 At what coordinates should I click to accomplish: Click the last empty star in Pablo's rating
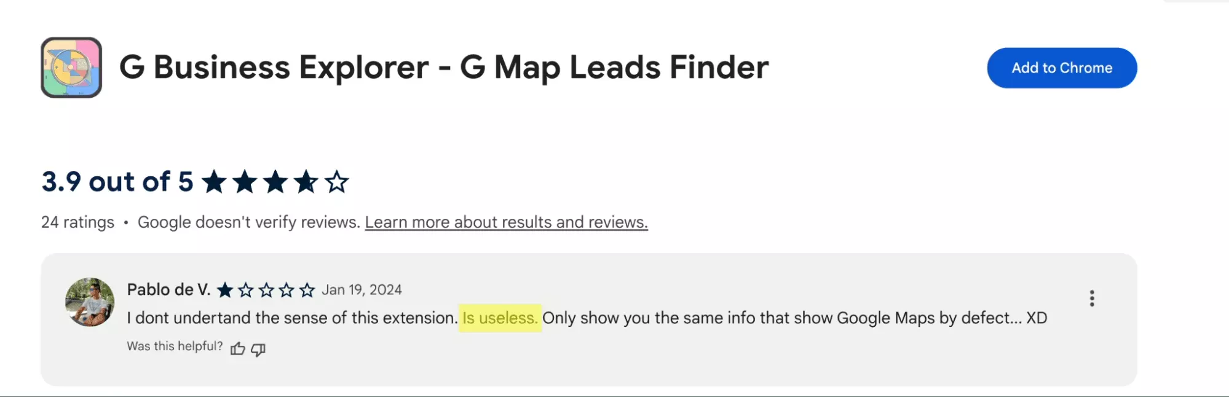(x=307, y=290)
